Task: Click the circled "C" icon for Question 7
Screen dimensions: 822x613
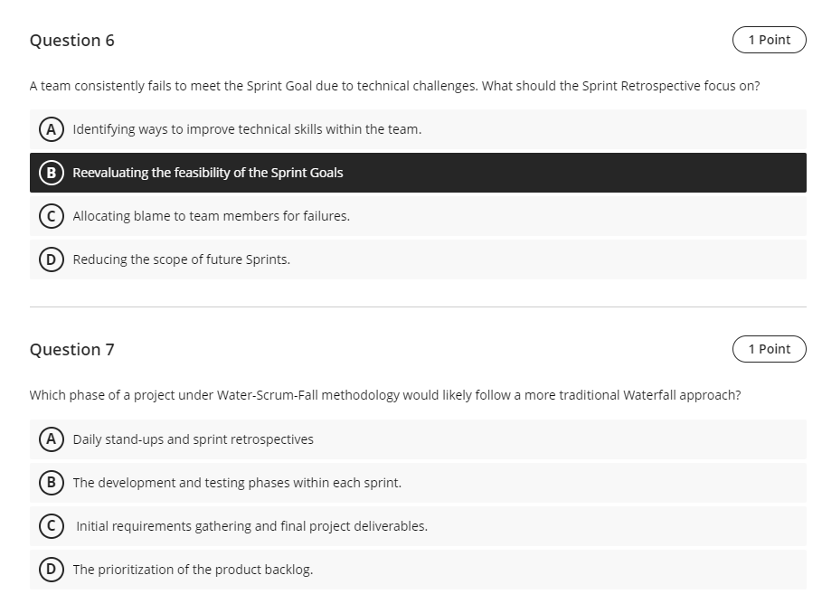Action: pyautogui.click(x=51, y=525)
